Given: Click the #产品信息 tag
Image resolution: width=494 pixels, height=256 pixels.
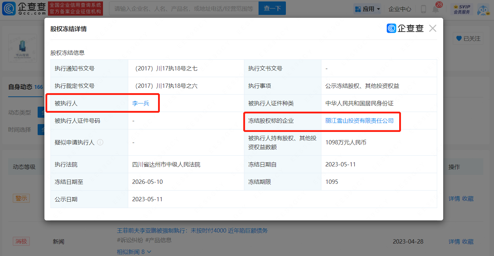Looking at the screenshot, I should pos(159,240).
